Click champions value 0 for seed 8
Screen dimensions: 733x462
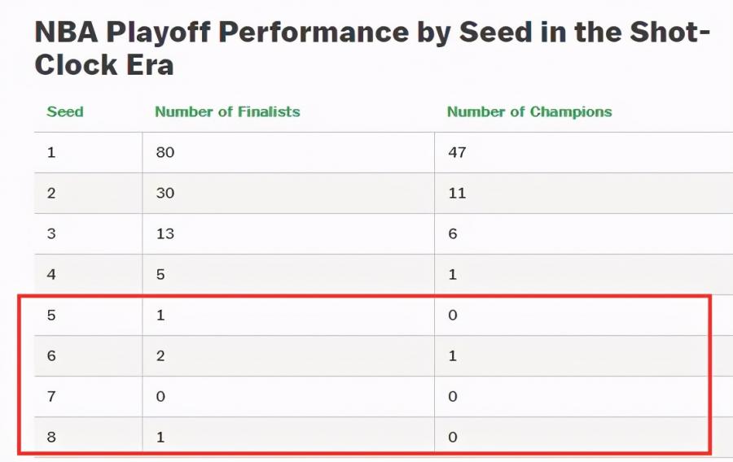point(453,437)
